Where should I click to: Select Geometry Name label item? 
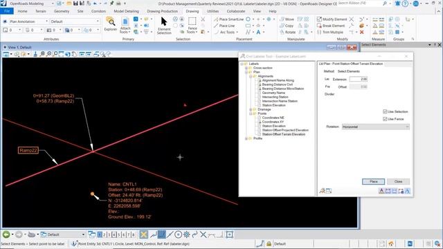click(273, 93)
